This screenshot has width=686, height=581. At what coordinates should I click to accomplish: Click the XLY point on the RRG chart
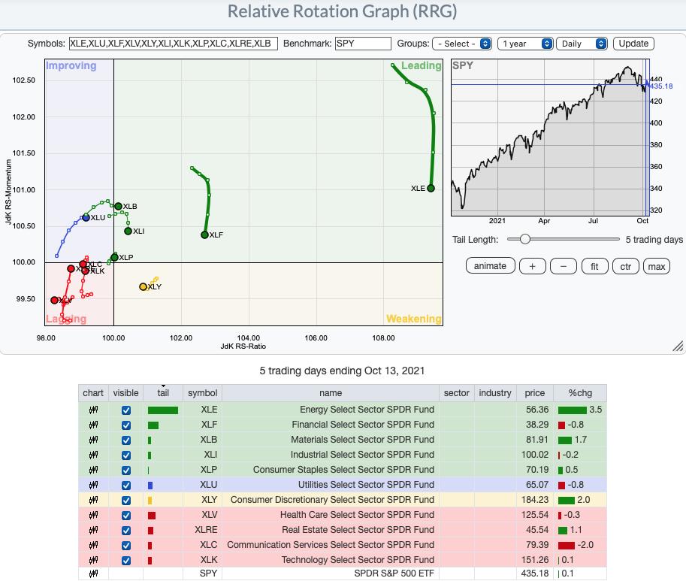click(x=143, y=286)
